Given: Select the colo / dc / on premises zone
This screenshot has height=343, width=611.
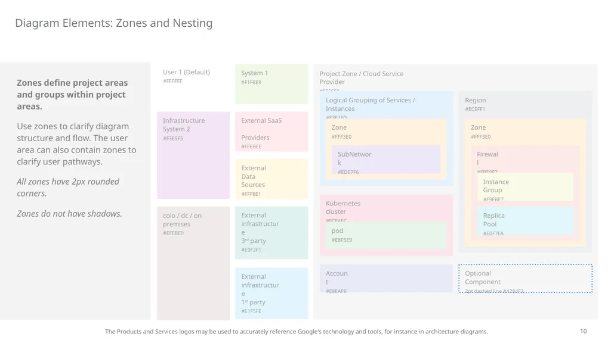Looking at the screenshot, I should coord(193,263).
